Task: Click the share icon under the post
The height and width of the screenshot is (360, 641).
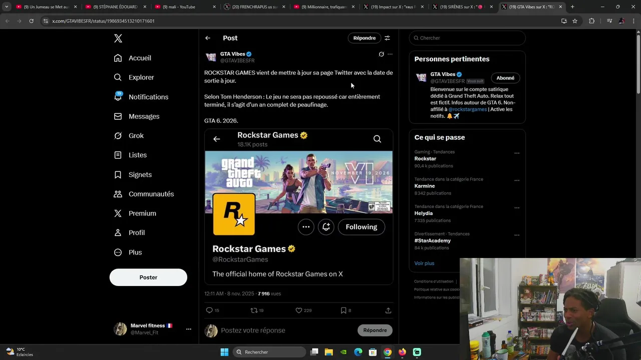Action: pyautogui.click(x=388, y=310)
